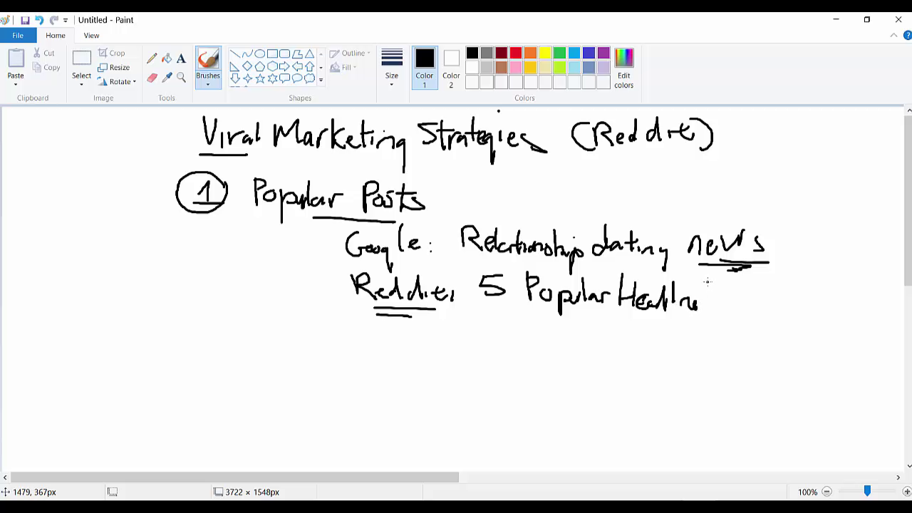Open Customize Quick Access Toolbar dropdown

[66, 20]
